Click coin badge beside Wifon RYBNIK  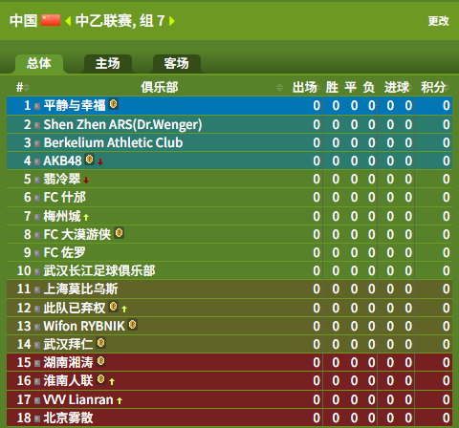[x=132, y=325]
